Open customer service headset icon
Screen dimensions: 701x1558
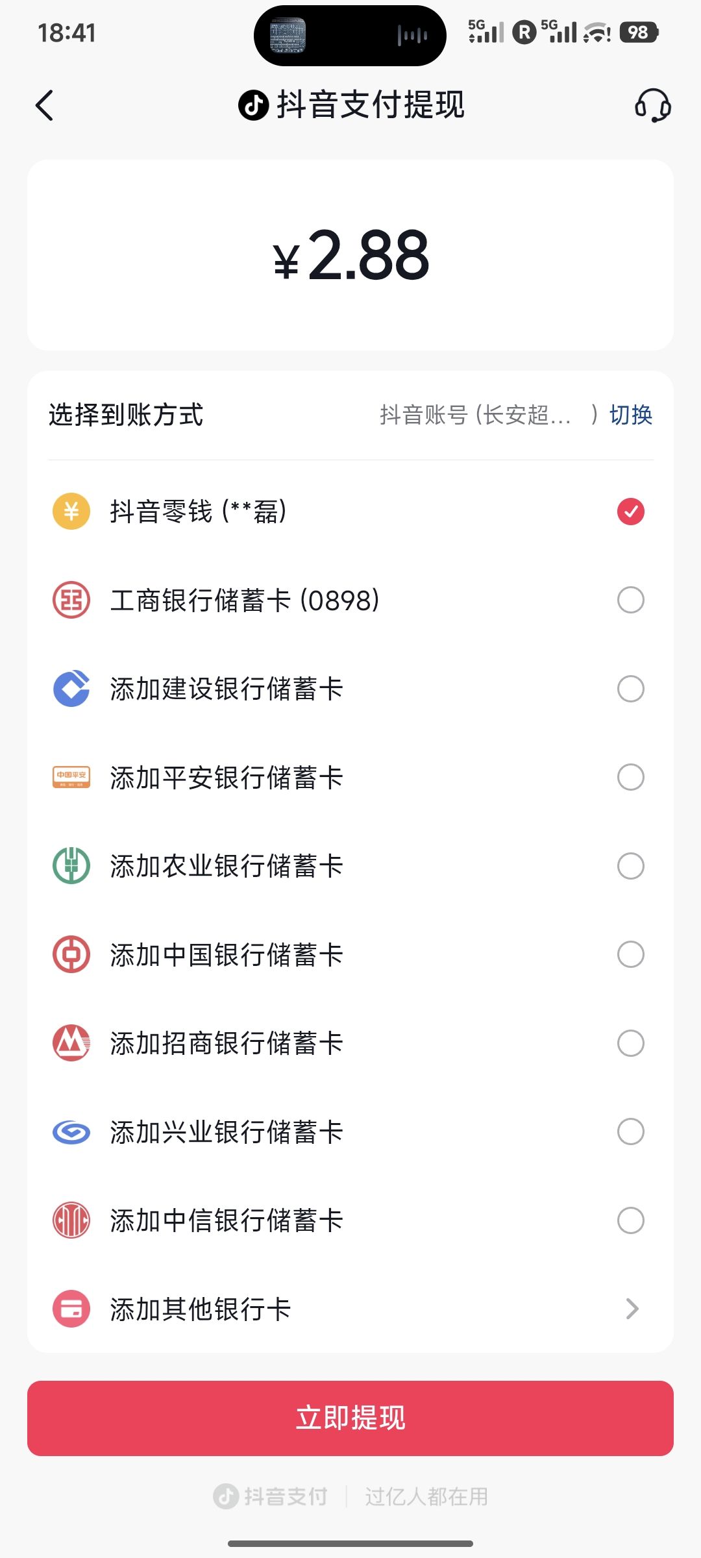click(652, 106)
